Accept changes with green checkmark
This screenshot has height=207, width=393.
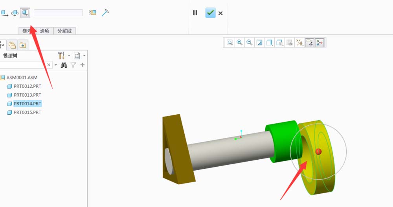[x=210, y=13]
